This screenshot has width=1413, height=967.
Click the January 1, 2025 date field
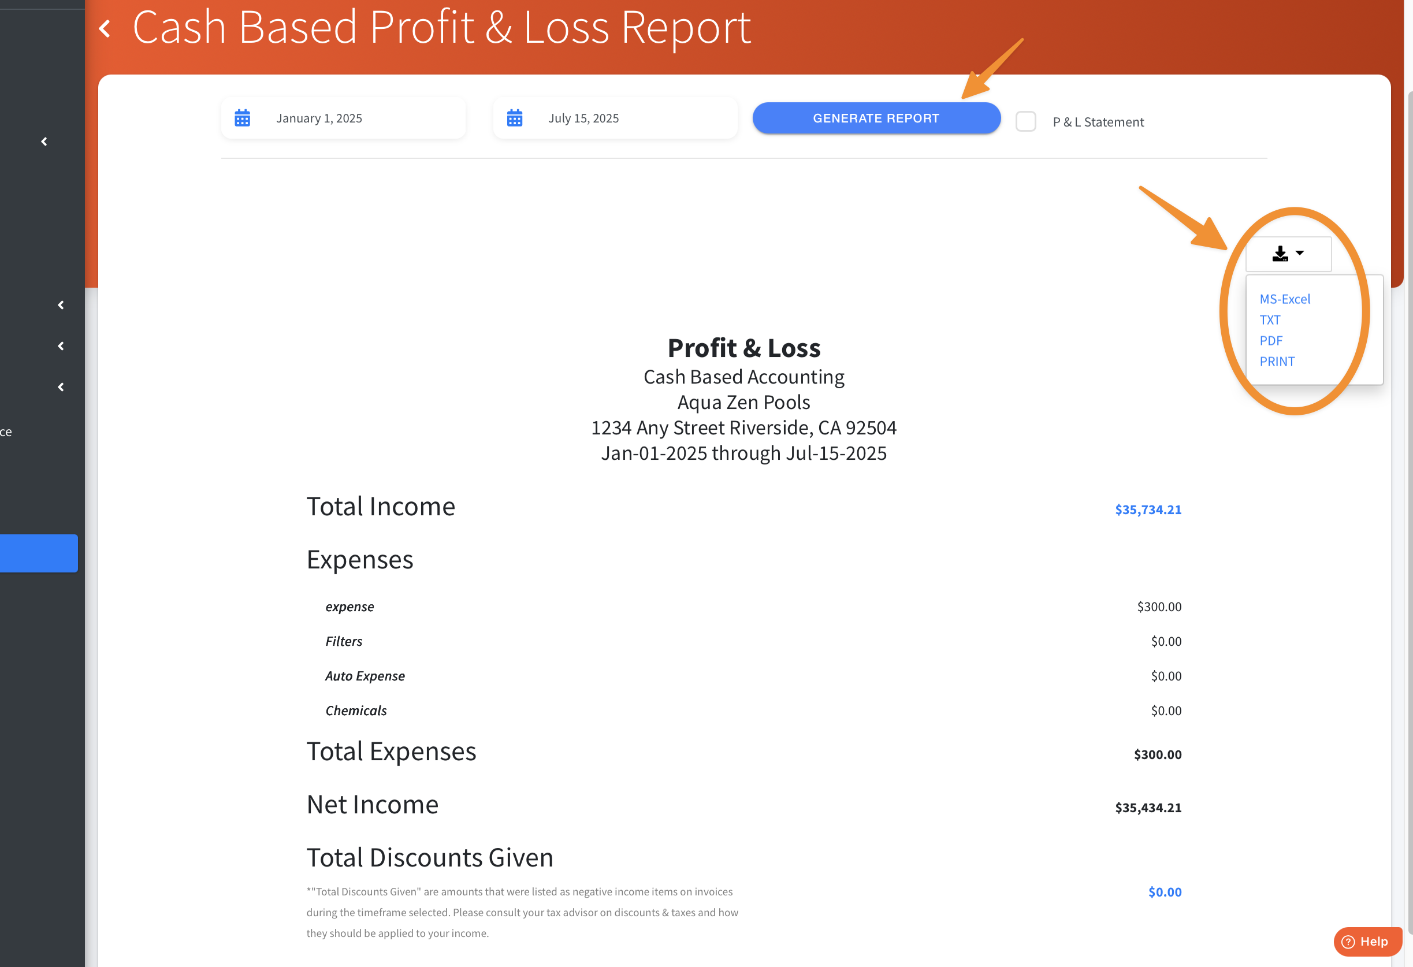click(x=319, y=118)
